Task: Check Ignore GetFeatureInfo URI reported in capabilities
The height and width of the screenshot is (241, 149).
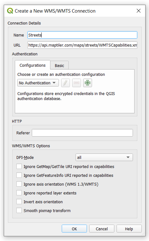Action: click(19, 175)
